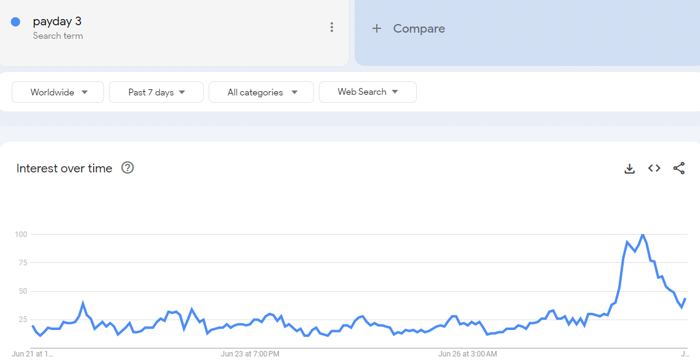
Task: Download the interest over time CSV
Action: (x=629, y=168)
